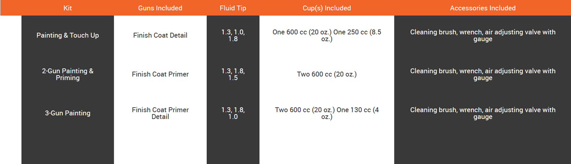This screenshot has width=571, height=164.
Task: Click accessories text for 2-Gun Painting & Priming row
Action: 482,74
